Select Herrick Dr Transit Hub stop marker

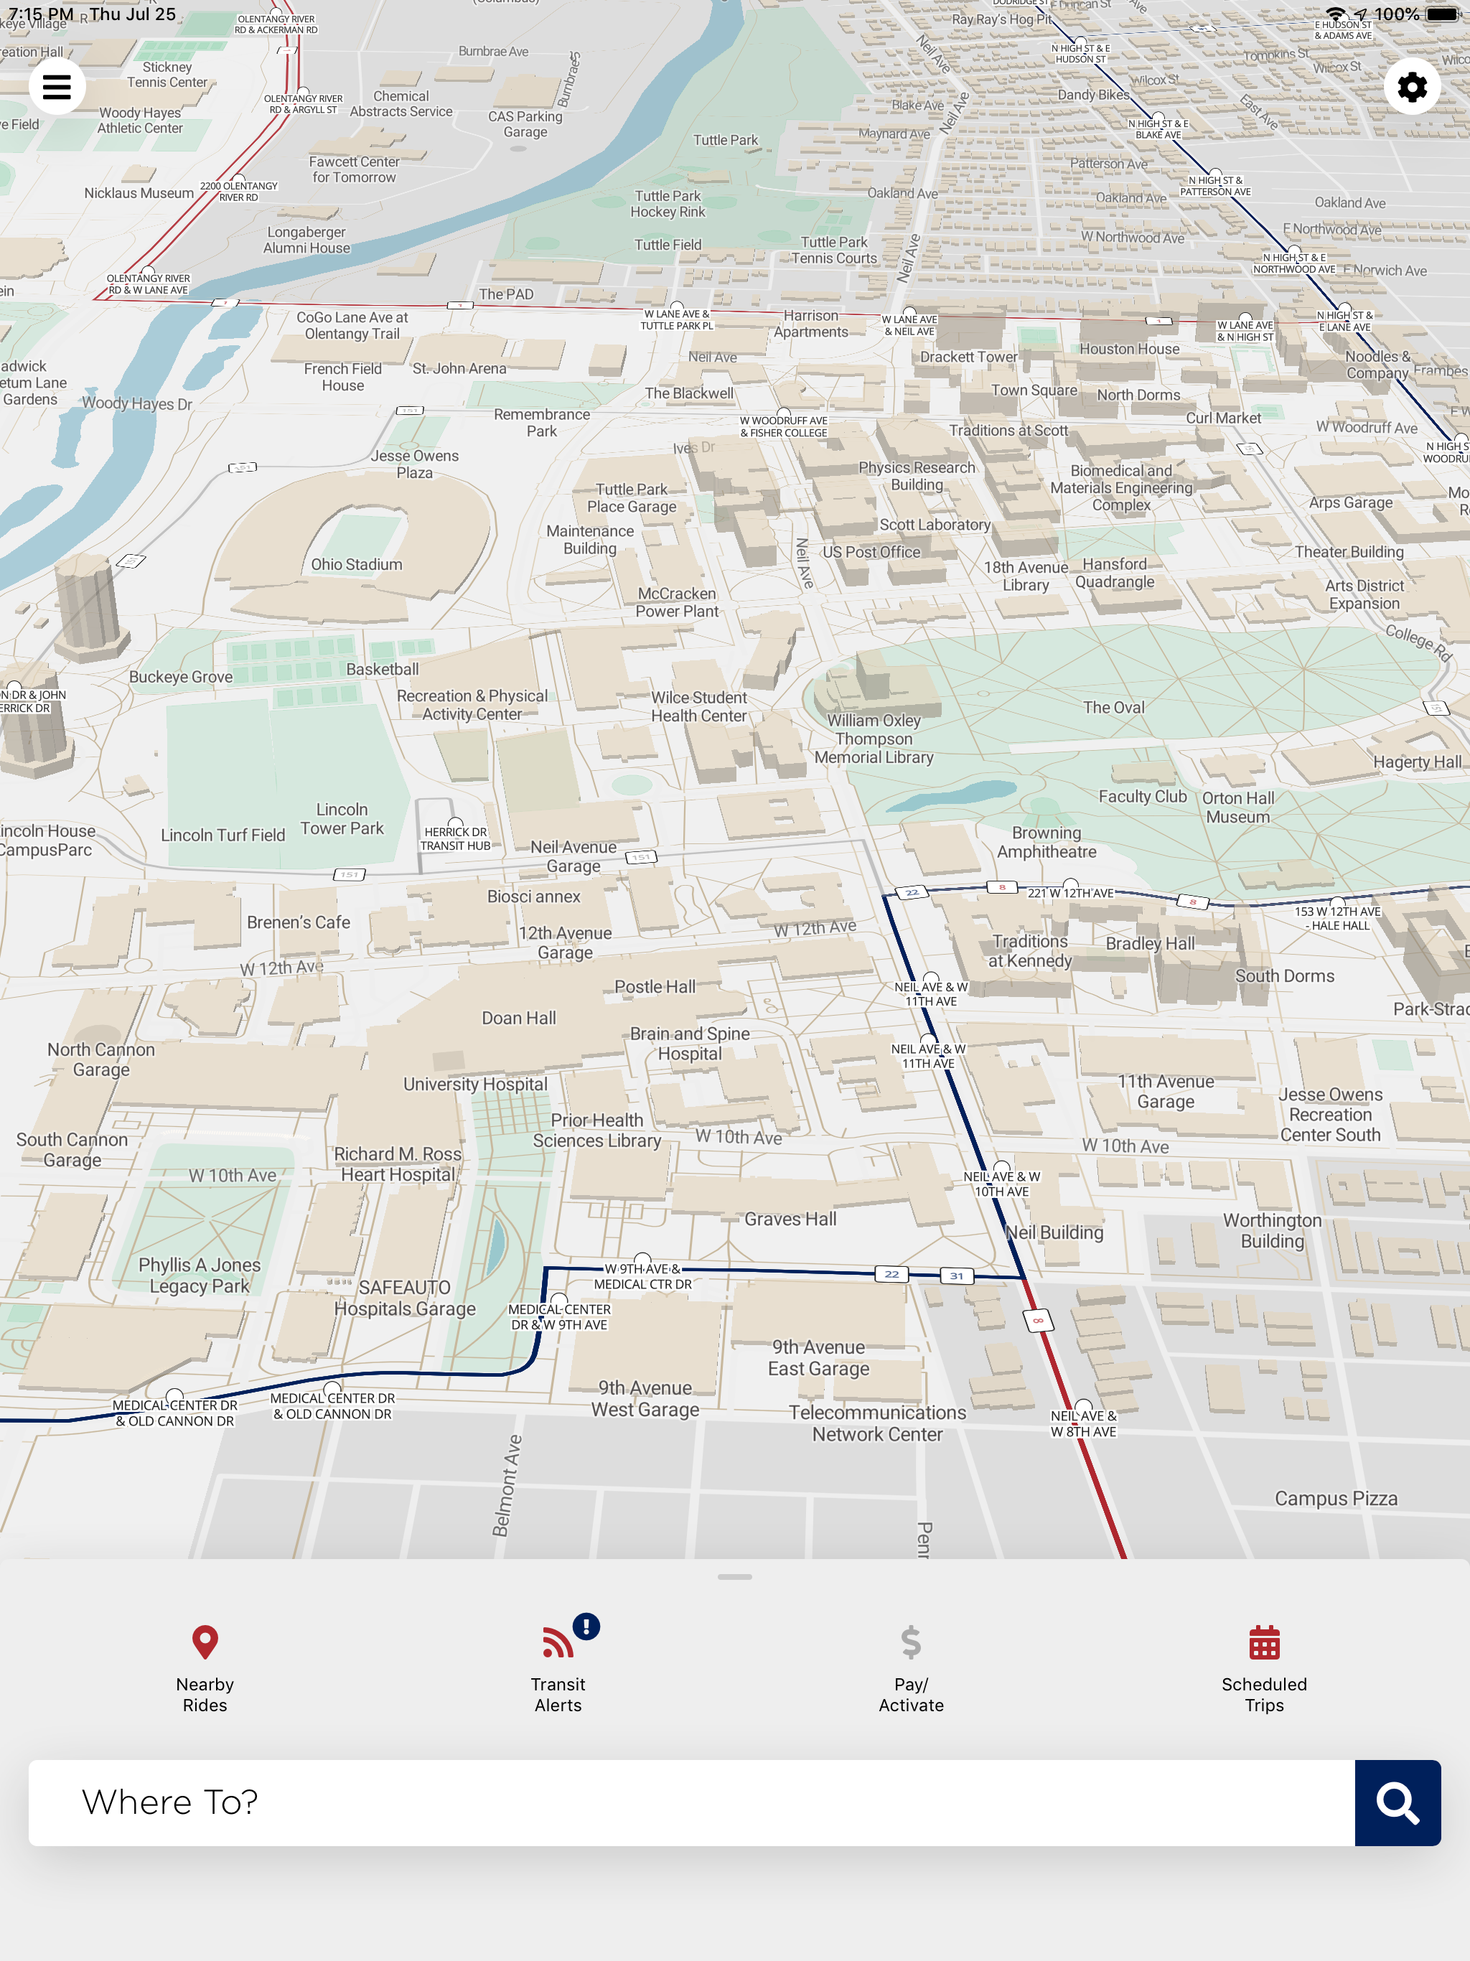pos(455,823)
